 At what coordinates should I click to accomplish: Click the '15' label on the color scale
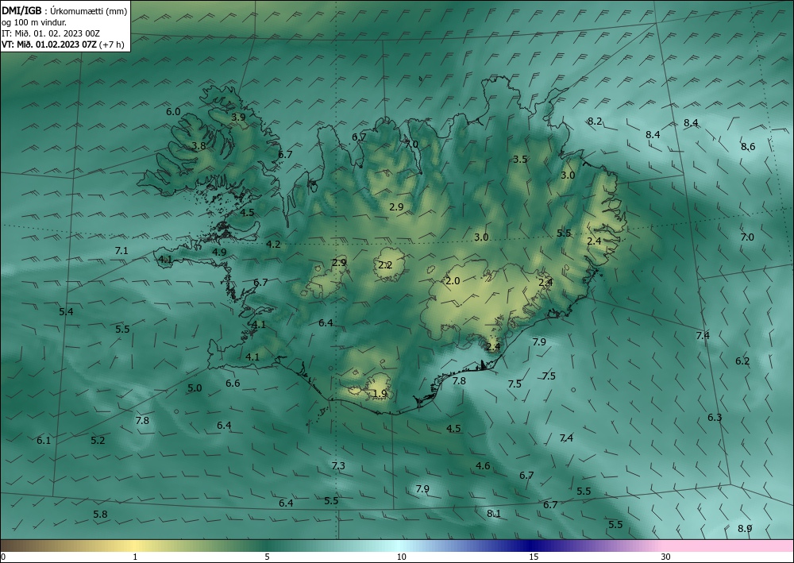(534, 557)
